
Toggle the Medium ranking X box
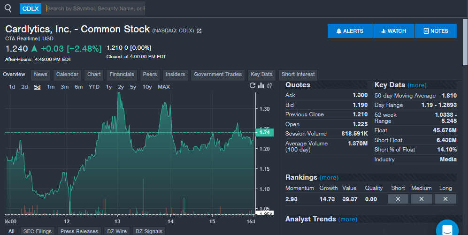tap(422, 199)
